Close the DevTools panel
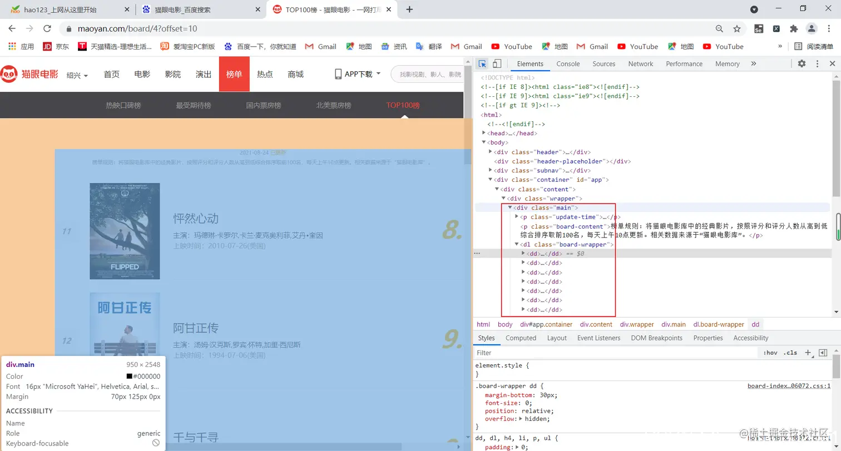 pos(833,63)
